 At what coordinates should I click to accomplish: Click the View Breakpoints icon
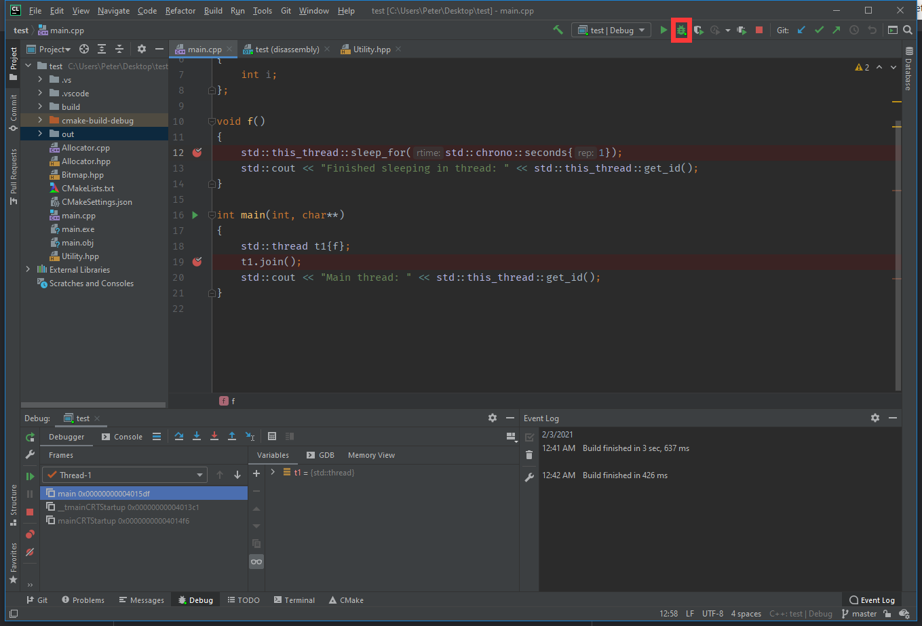pos(30,534)
